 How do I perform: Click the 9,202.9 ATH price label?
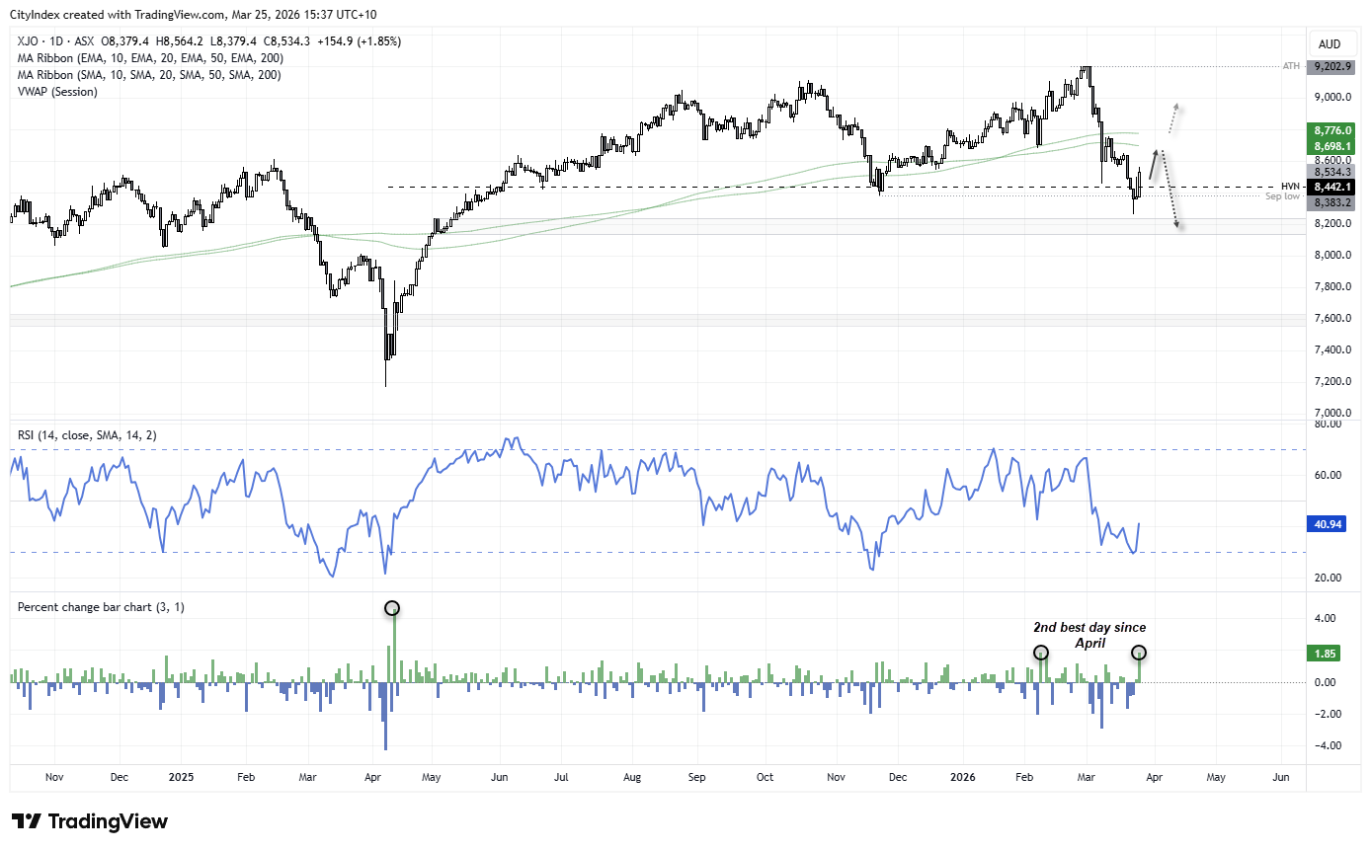tap(1331, 67)
